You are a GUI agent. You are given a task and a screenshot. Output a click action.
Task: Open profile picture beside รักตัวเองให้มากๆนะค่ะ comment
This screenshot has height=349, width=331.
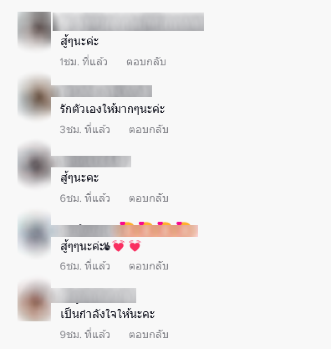tap(34, 97)
